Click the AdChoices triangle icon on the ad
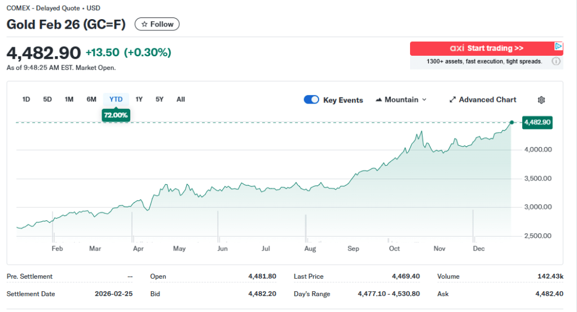577x312 pixels. click(558, 47)
